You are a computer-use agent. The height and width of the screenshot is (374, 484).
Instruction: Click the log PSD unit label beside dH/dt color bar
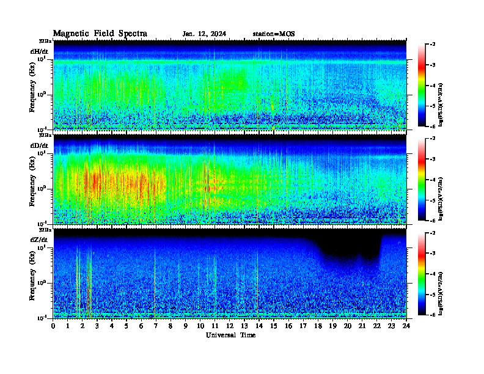coord(441,105)
